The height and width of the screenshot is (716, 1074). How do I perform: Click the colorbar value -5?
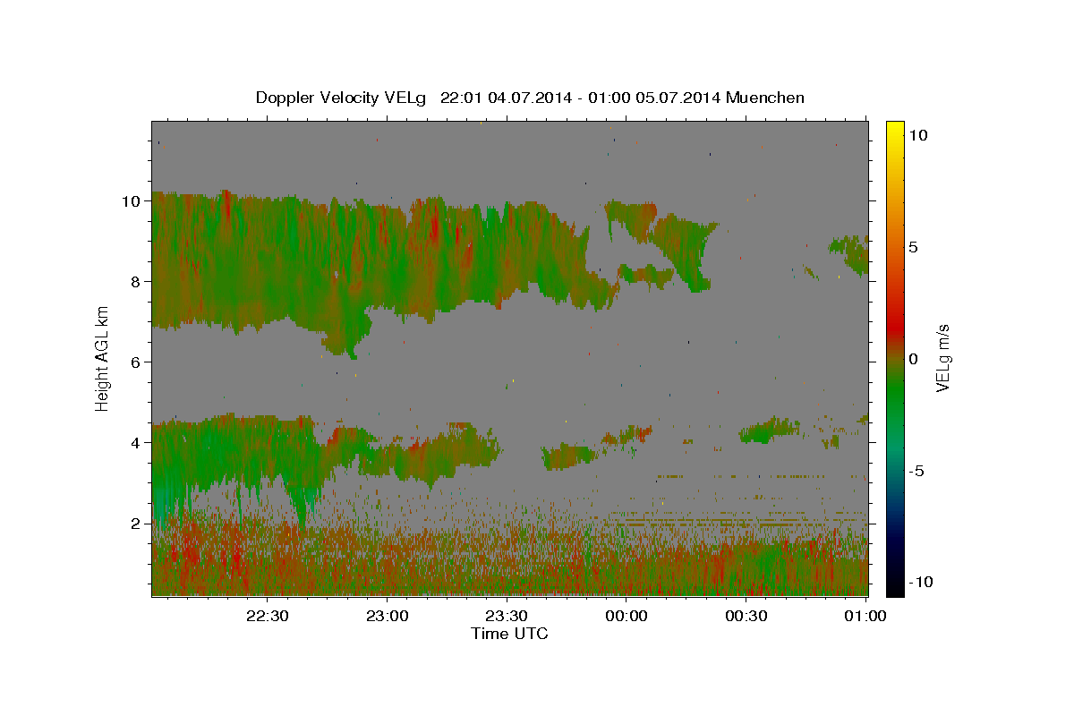click(917, 471)
